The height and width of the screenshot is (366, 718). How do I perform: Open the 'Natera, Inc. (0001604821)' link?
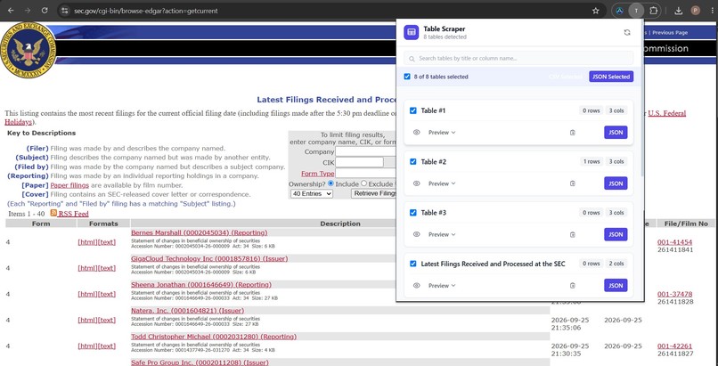pyautogui.click(x=187, y=311)
